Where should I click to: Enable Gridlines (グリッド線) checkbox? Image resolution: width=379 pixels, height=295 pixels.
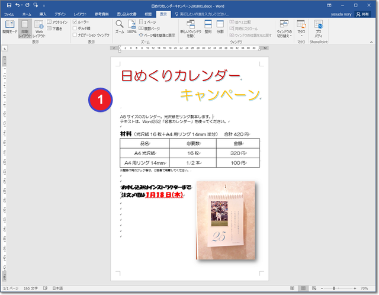click(x=75, y=28)
